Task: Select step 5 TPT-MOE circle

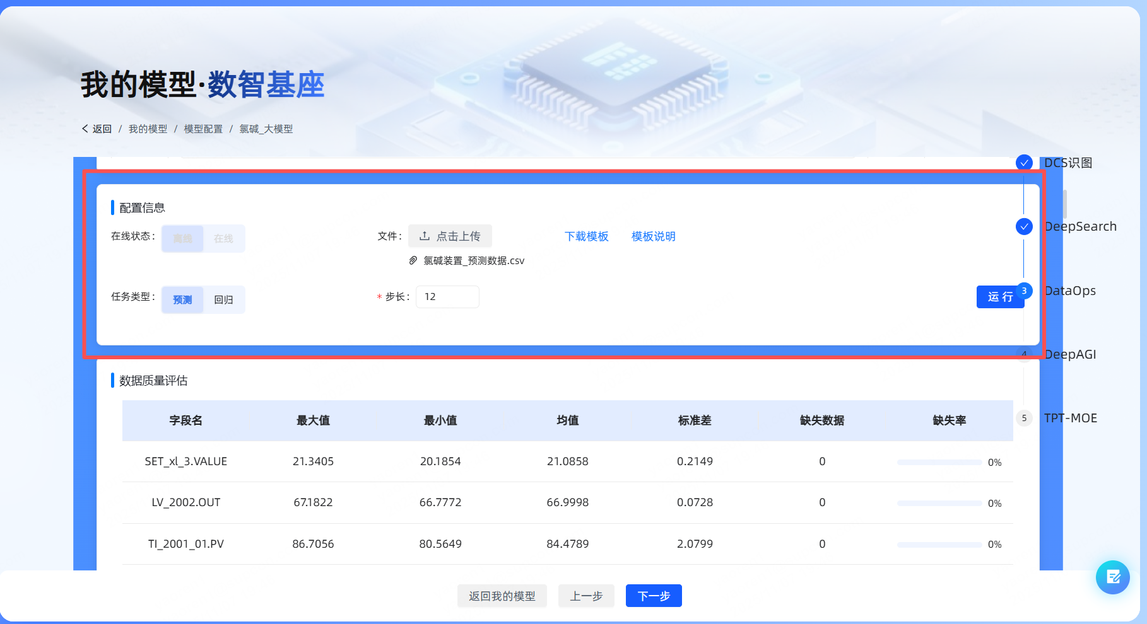Action: click(x=1024, y=418)
